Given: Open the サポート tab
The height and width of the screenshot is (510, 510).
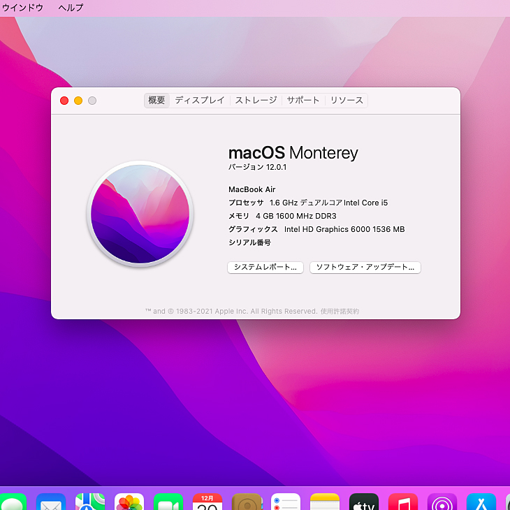Looking at the screenshot, I should point(303,101).
